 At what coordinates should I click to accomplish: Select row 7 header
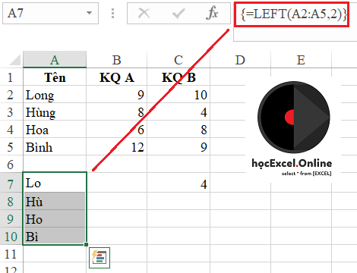click(11, 183)
